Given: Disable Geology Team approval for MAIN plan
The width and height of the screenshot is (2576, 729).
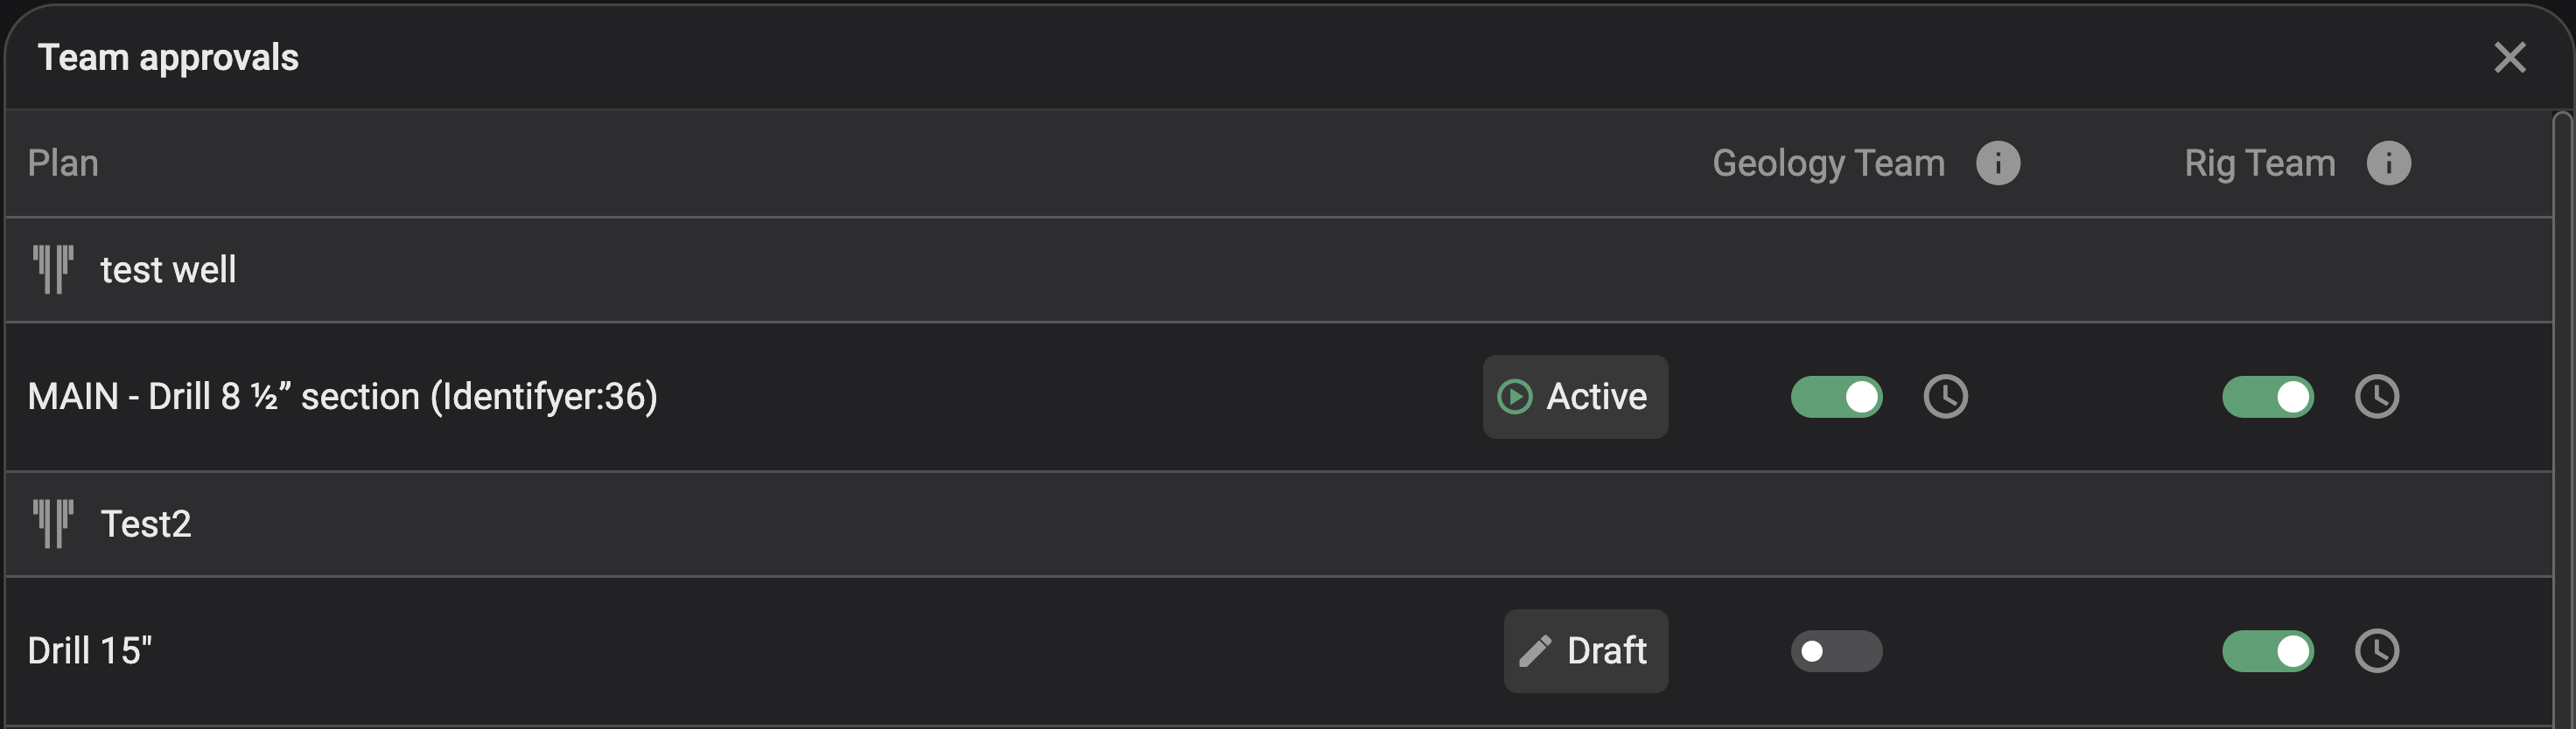Looking at the screenshot, I should 1836,397.
